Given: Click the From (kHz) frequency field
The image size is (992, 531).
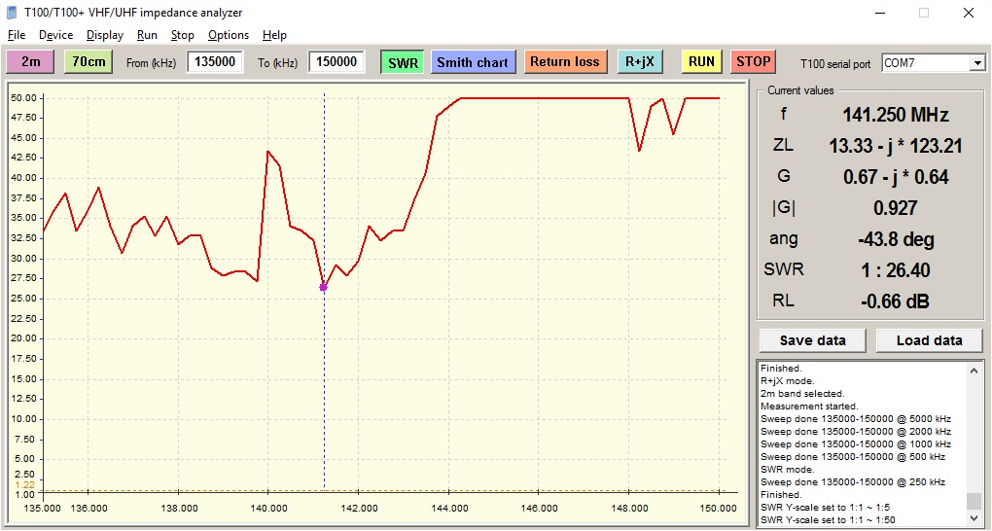Looking at the screenshot, I should coord(215,62).
